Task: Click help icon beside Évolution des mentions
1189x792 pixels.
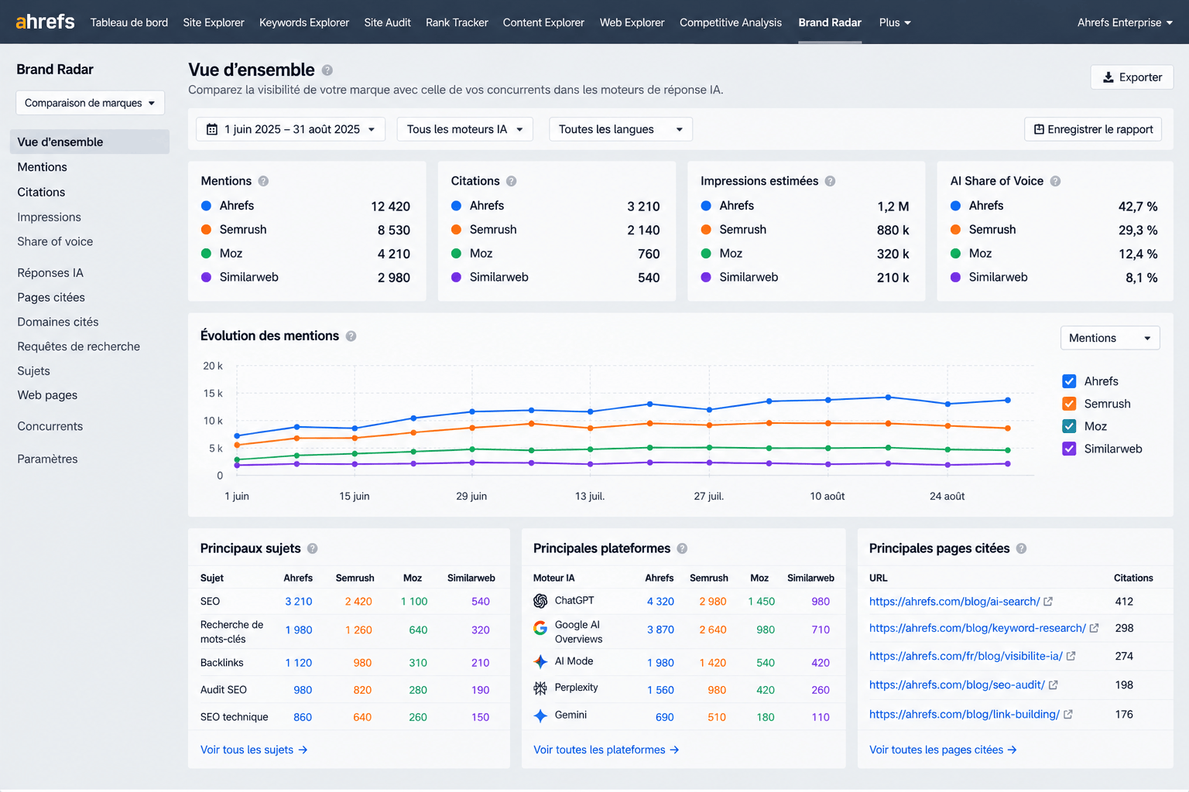Action: click(x=351, y=336)
